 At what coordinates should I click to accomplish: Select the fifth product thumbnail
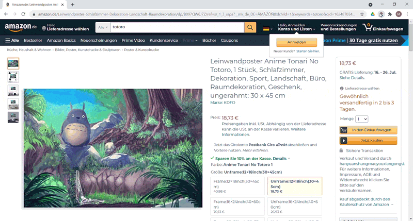[13, 117]
